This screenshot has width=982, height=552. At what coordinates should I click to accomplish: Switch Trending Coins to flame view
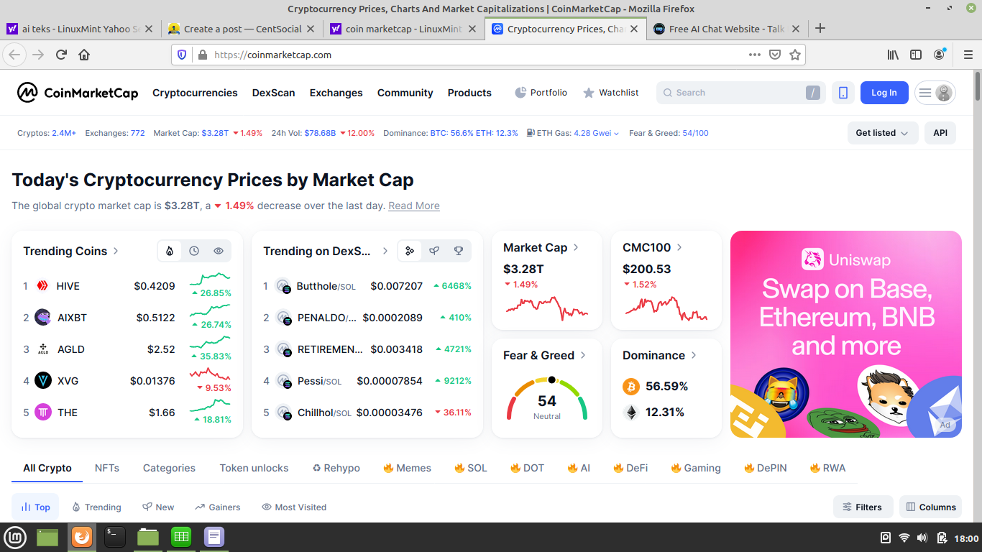click(170, 251)
